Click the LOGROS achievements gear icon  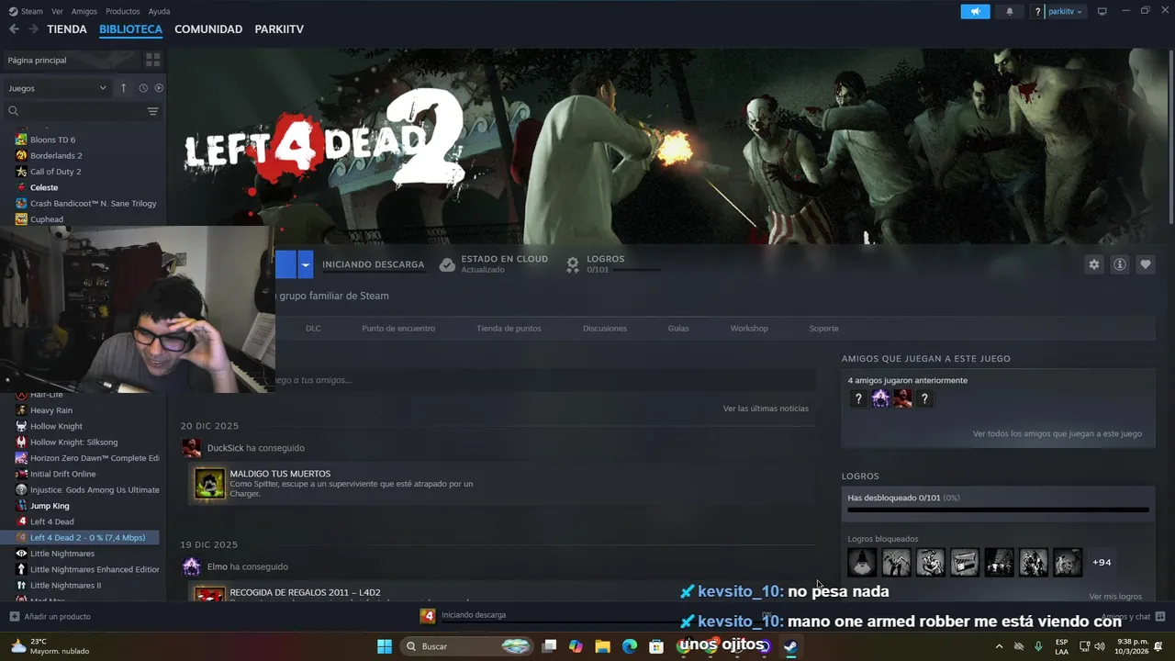point(573,264)
